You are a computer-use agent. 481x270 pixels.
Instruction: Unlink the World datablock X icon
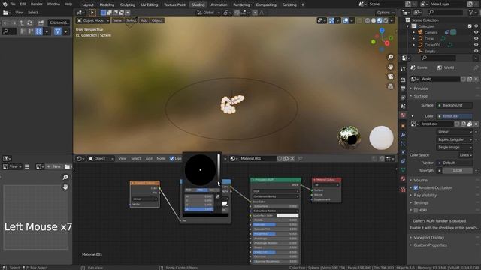click(476, 79)
